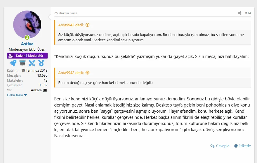This screenshot has height=163, width=257.
Task: Click the Kıdemli Moderatör banner
Action: [27, 56]
